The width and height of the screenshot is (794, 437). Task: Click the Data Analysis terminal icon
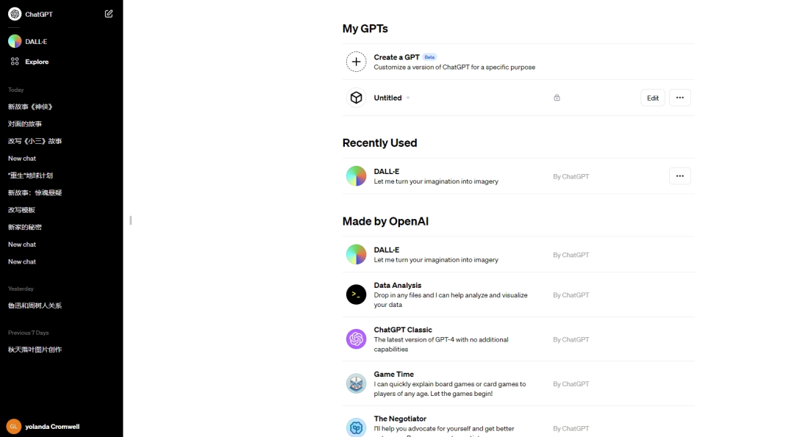356,295
